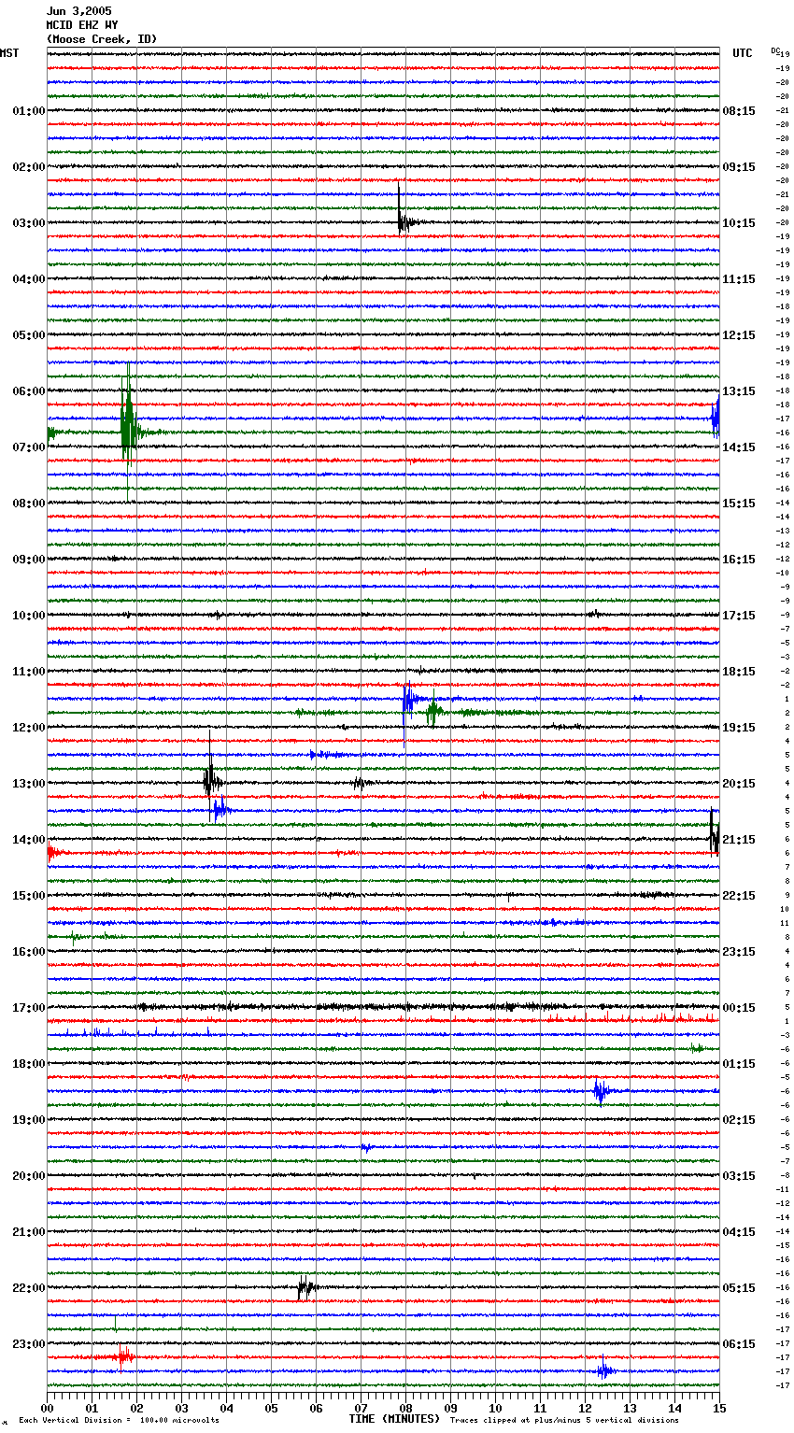Click the '06:00' MST hour label
Viewport: 794px width, 1433px height.
[28, 391]
